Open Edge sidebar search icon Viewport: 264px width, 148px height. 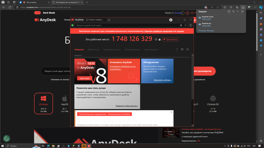point(261,13)
